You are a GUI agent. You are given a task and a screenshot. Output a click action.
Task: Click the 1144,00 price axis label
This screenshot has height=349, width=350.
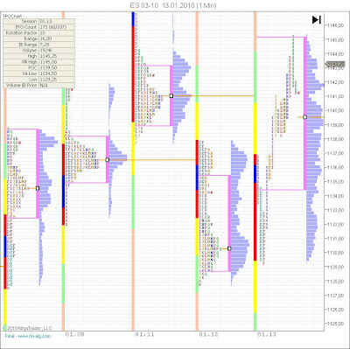[335, 54]
